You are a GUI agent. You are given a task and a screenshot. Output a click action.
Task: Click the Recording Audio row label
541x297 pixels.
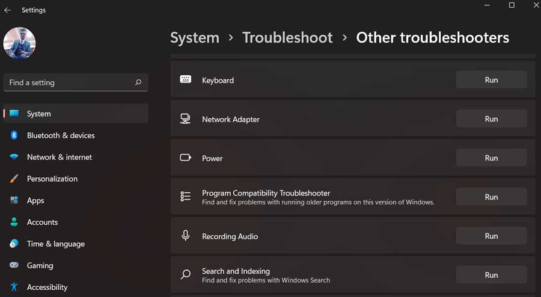(x=230, y=236)
